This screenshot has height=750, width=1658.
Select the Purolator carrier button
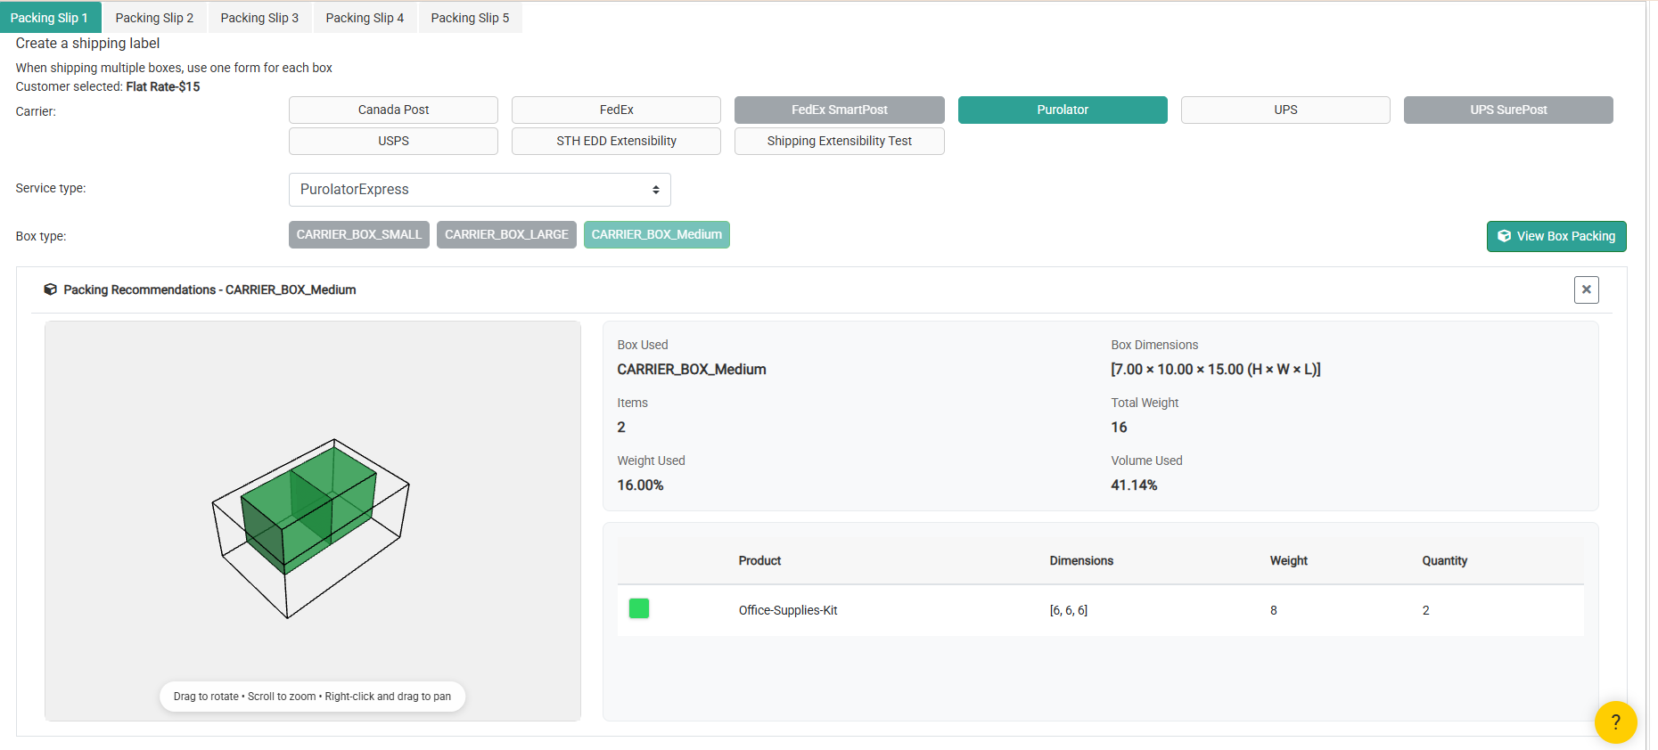click(x=1063, y=110)
